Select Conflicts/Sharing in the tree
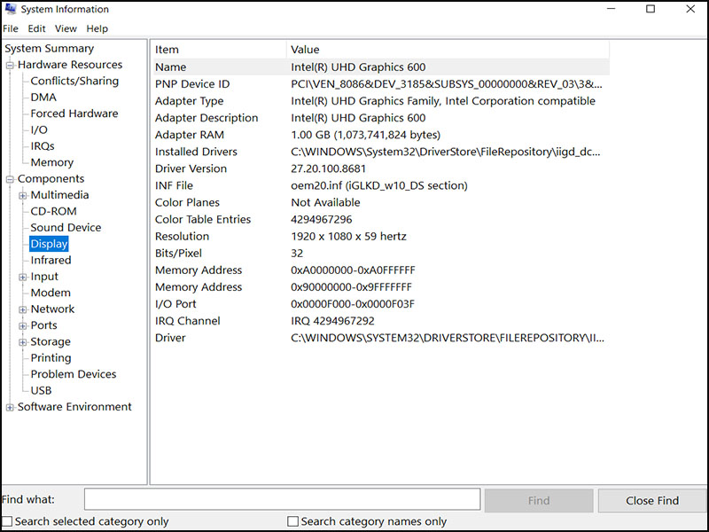The height and width of the screenshot is (532, 709). (x=74, y=81)
